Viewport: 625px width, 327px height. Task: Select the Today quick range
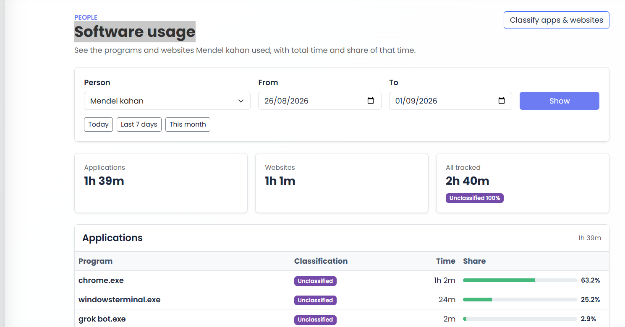click(98, 125)
